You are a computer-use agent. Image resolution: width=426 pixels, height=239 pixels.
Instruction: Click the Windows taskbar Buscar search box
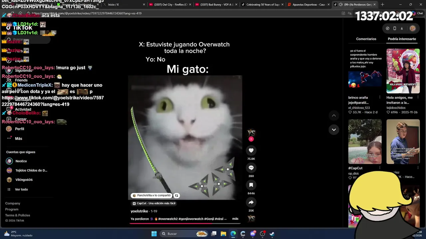[184, 234]
